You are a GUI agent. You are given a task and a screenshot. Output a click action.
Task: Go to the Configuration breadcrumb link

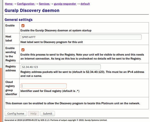[x=26, y=4]
